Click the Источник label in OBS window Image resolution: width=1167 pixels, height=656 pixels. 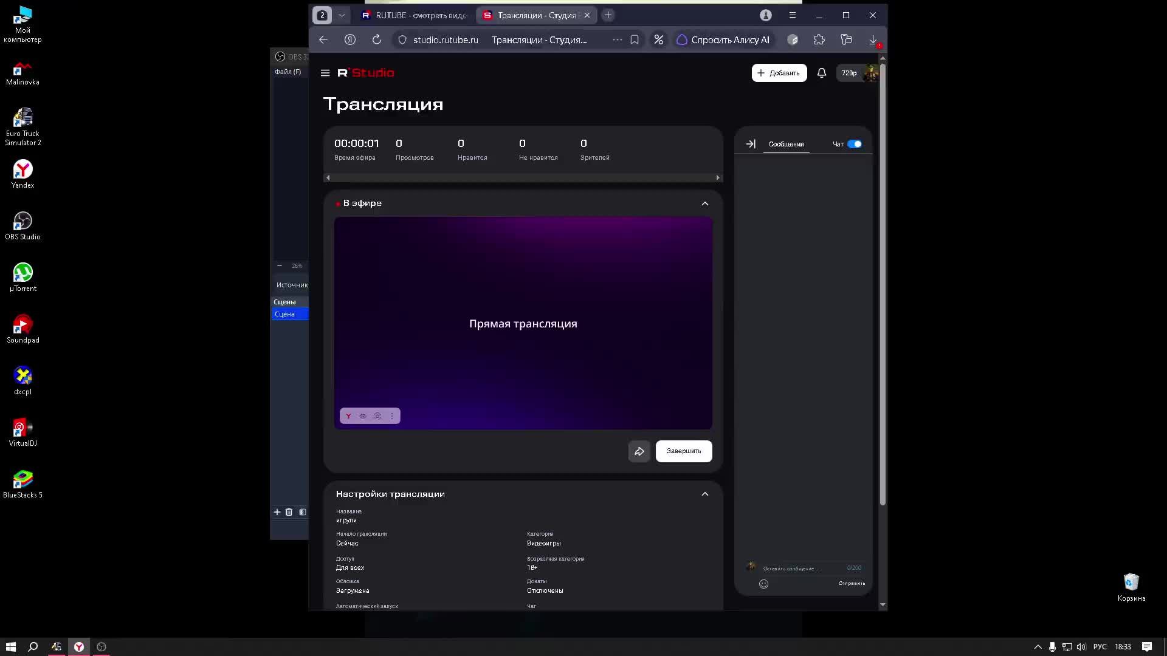pyautogui.click(x=292, y=285)
